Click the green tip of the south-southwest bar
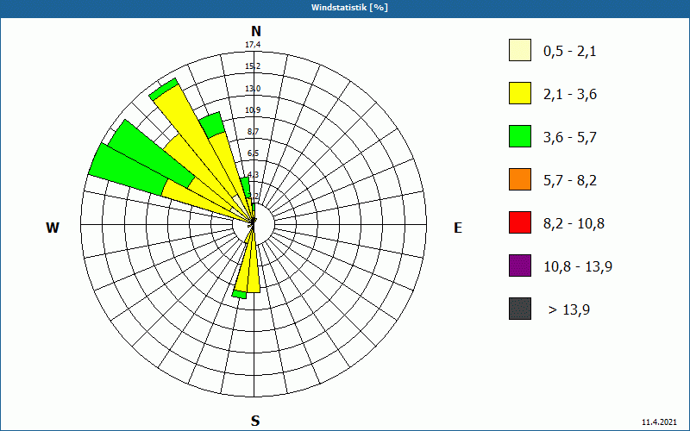This screenshot has width=690, height=431. click(x=240, y=294)
